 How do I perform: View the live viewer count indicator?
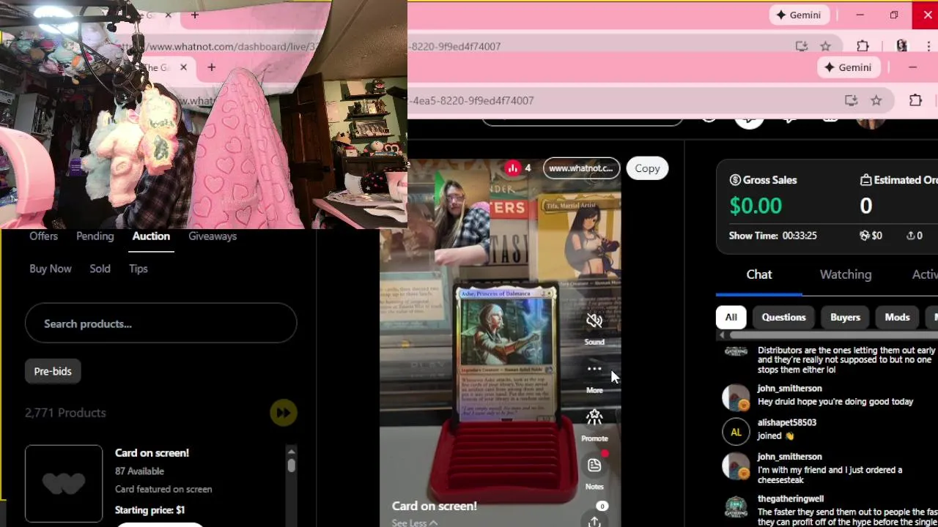tap(518, 168)
